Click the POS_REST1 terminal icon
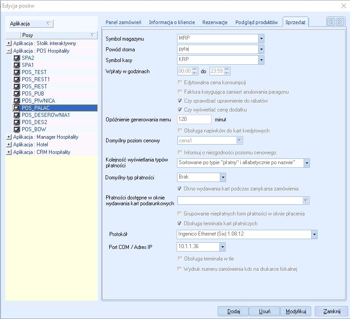Image resolution: width=350 pixels, height=319 pixels. pyautogui.click(x=16, y=79)
